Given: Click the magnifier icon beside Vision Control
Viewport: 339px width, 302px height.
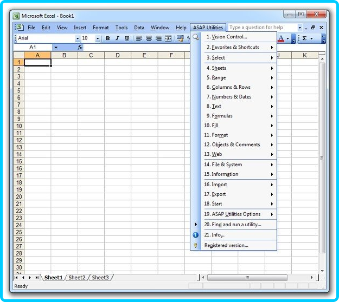Looking at the screenshot, I should coord(196,37).
